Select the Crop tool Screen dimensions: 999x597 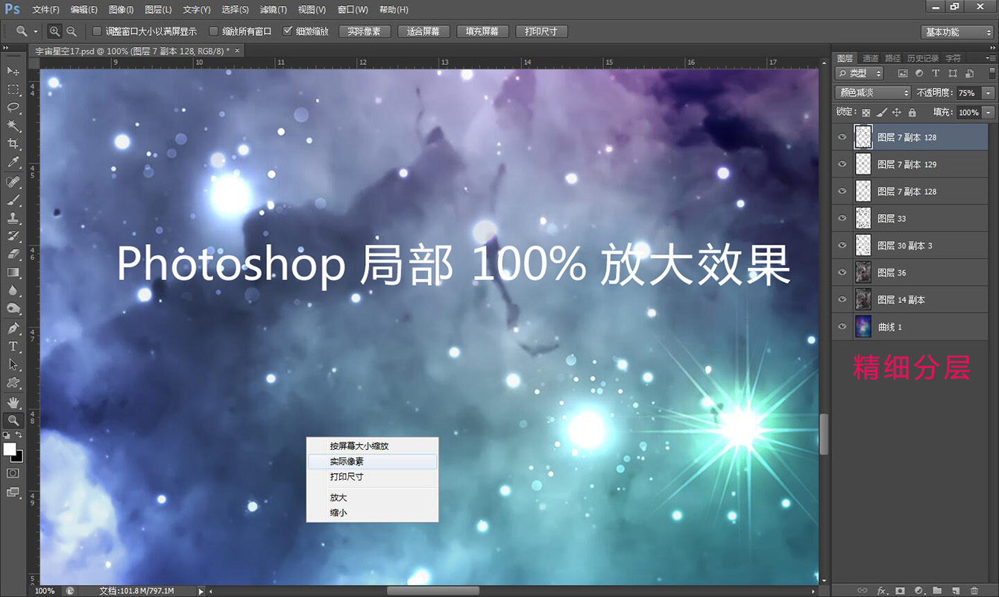tap(13, 144)
